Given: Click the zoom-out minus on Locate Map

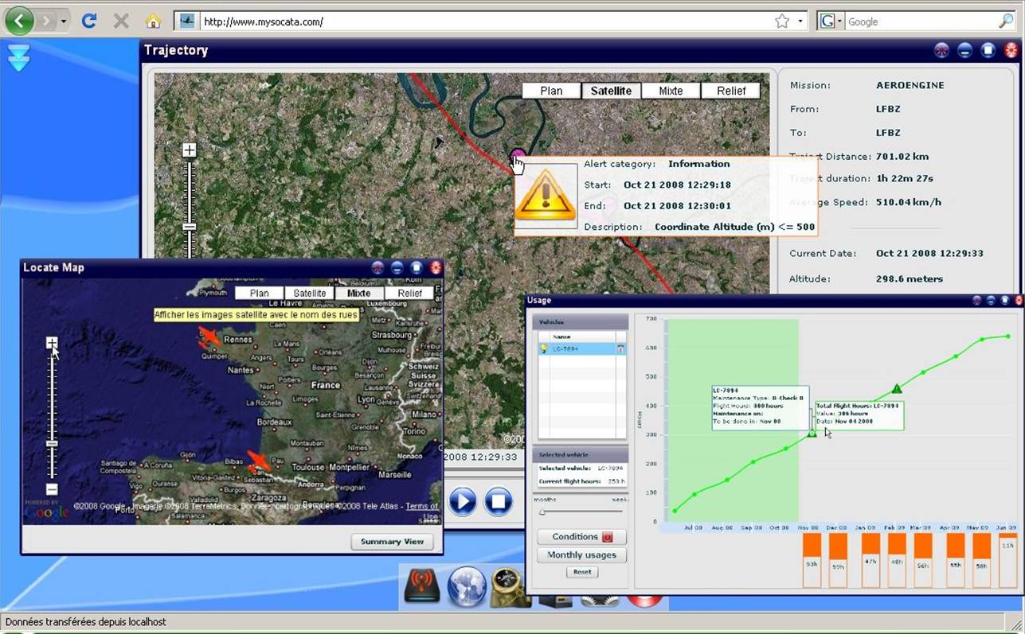Looking at the screenshot, I should click(52, 490).
